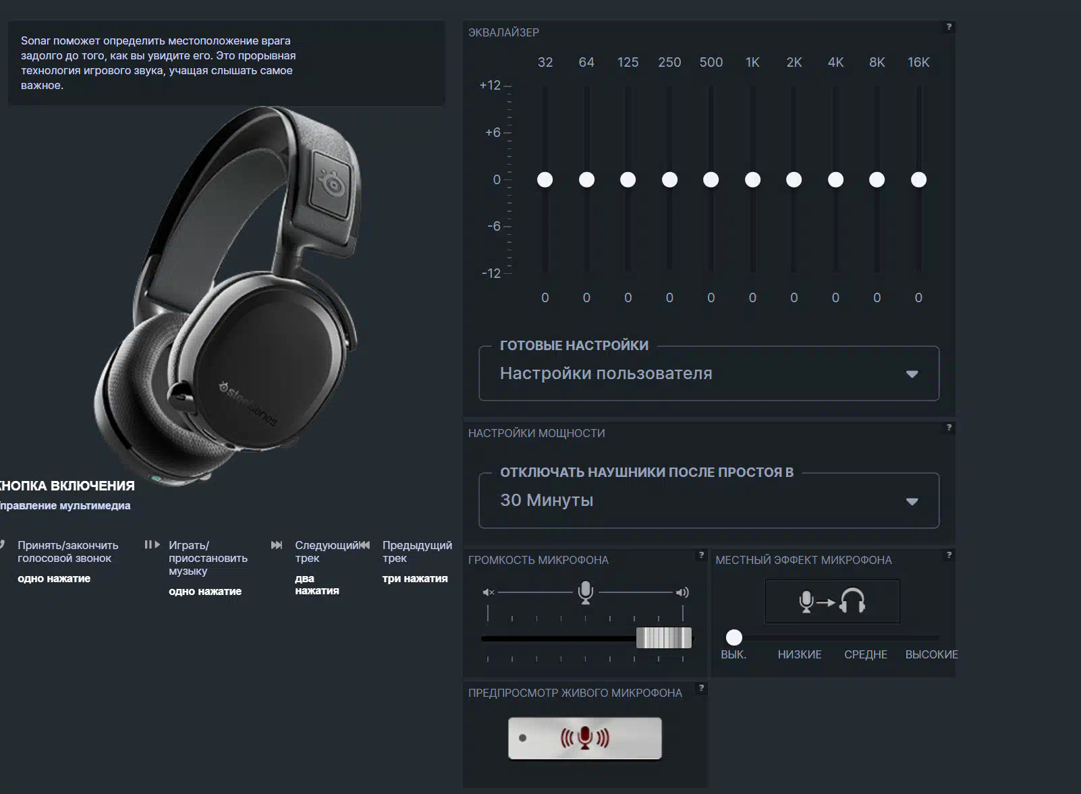Click the microphone volume slider handle
The image size is (1081, 794).
tap(664, 637)
